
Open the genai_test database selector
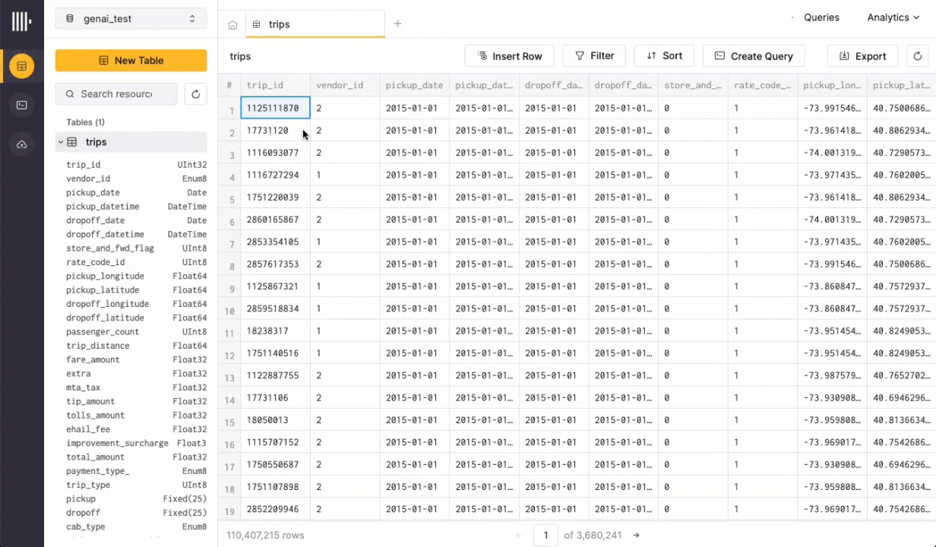click(131, 19)
